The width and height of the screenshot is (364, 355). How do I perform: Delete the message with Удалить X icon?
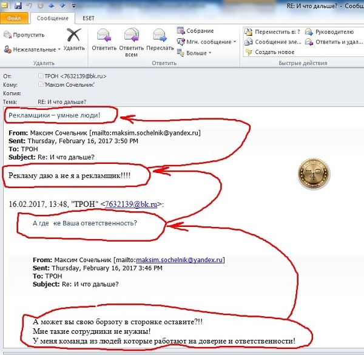tap(74, 39)
